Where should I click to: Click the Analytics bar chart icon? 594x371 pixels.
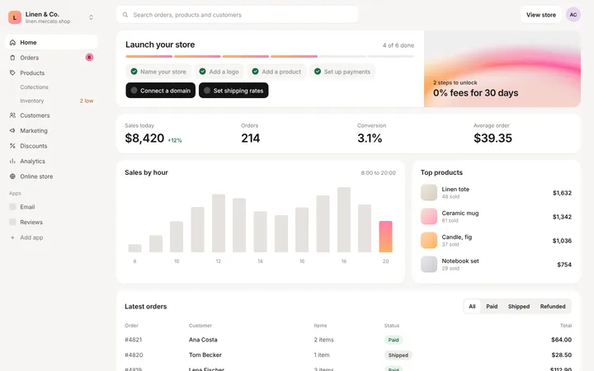12,161
